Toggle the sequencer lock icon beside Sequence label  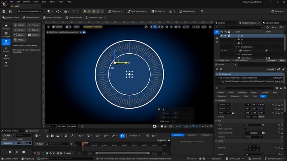click(169, 140)
